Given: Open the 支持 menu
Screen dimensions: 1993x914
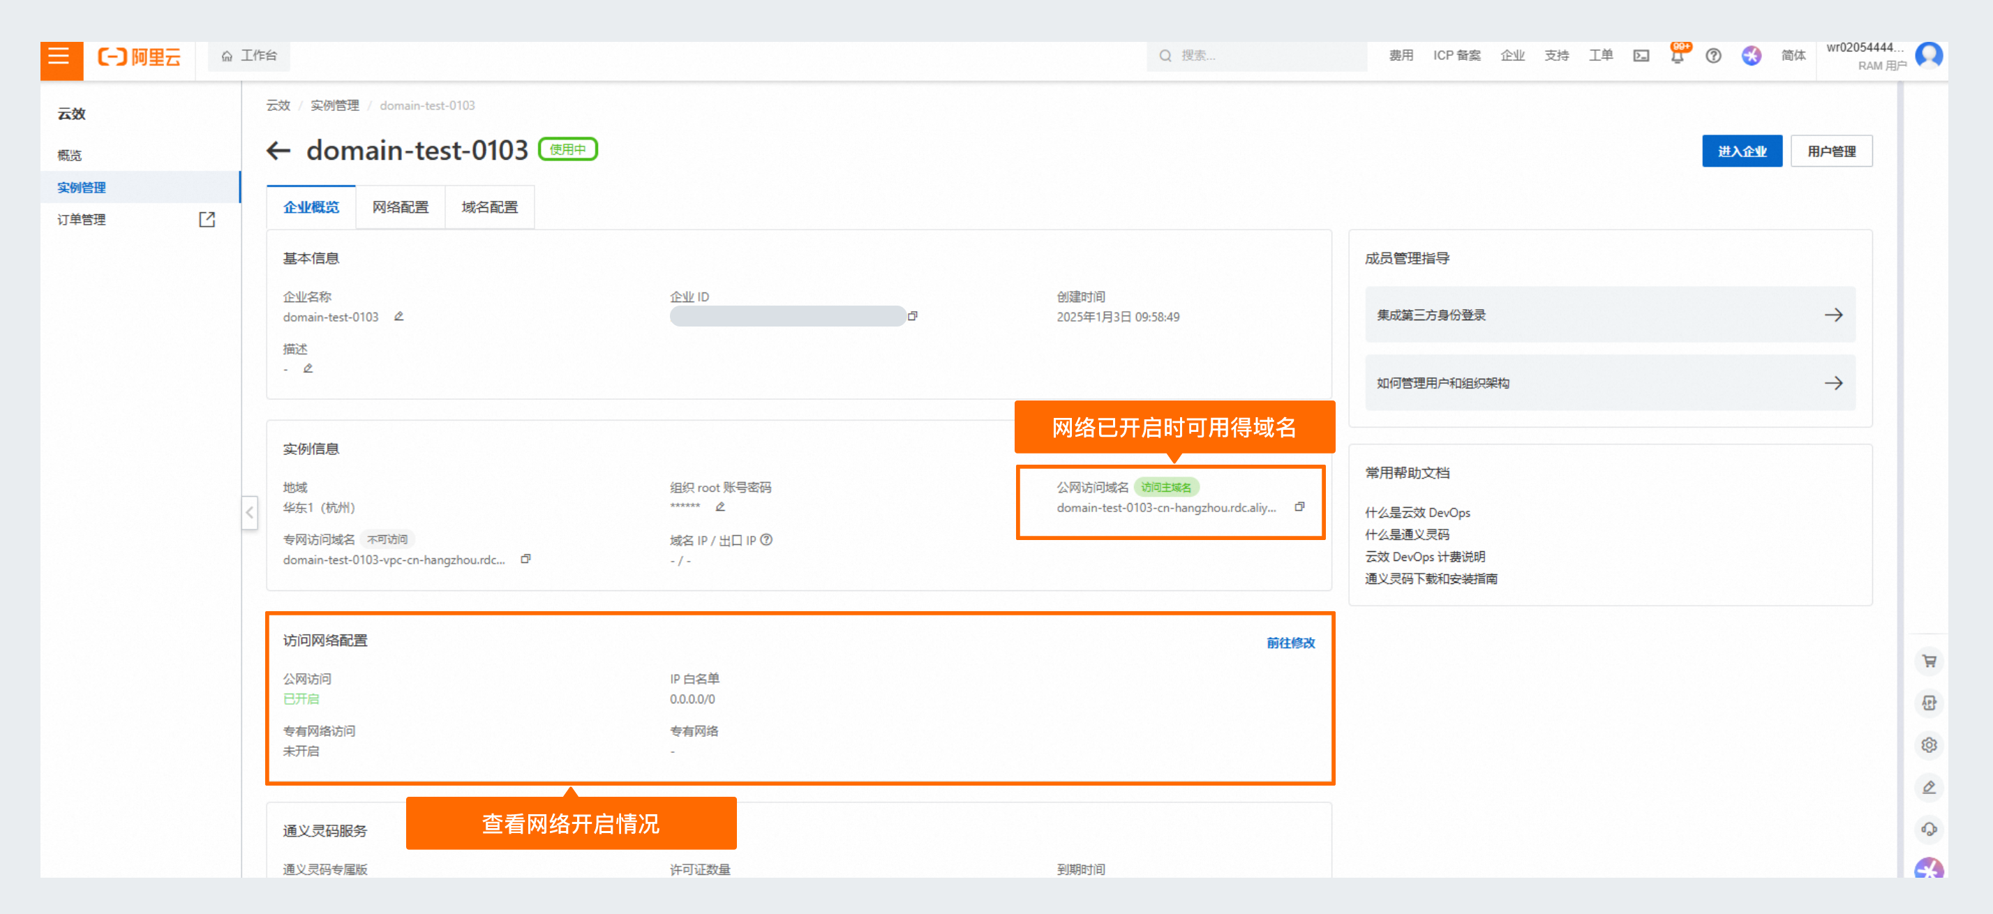Looking at the screenshot, I should 1557,56.
